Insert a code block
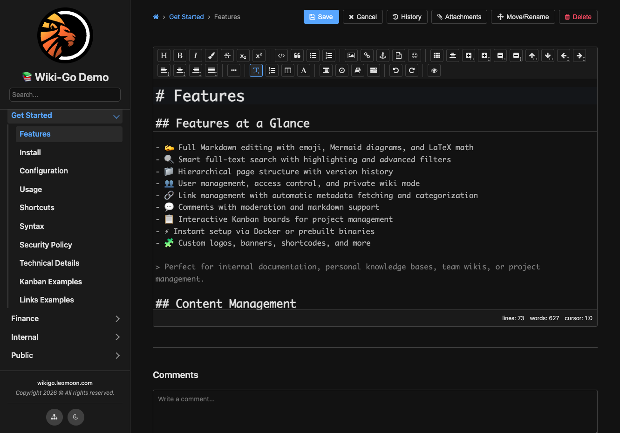This screenshot has height=433, width=620. (x=281, y=55)
